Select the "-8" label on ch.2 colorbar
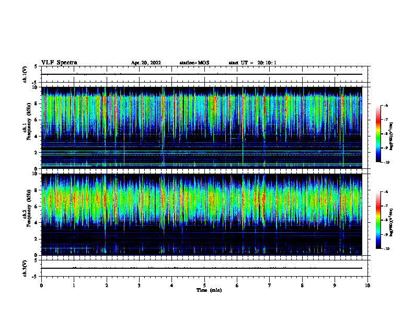This screenshot has width=414, height=320. tap(386, 220)
